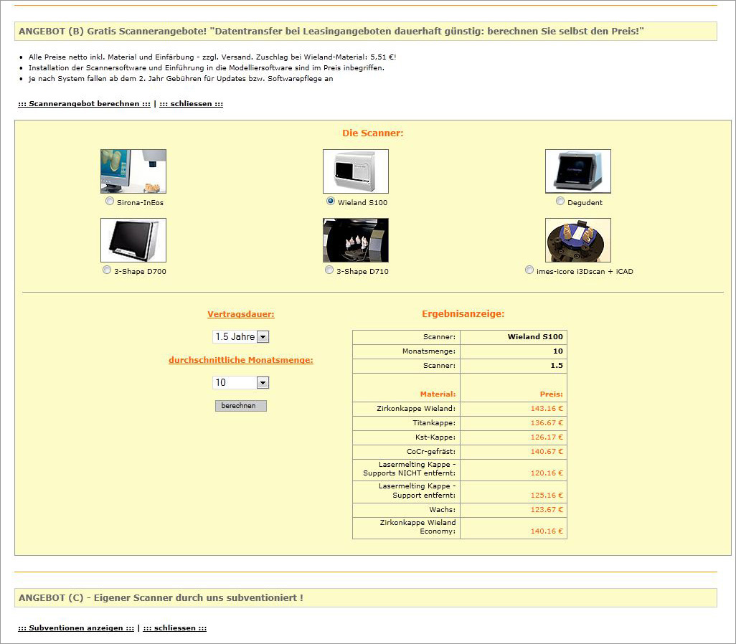This screenshot has height=644, width=736.
Task: Select the 3-Shape D700 radio button
Action: [107, 270]
